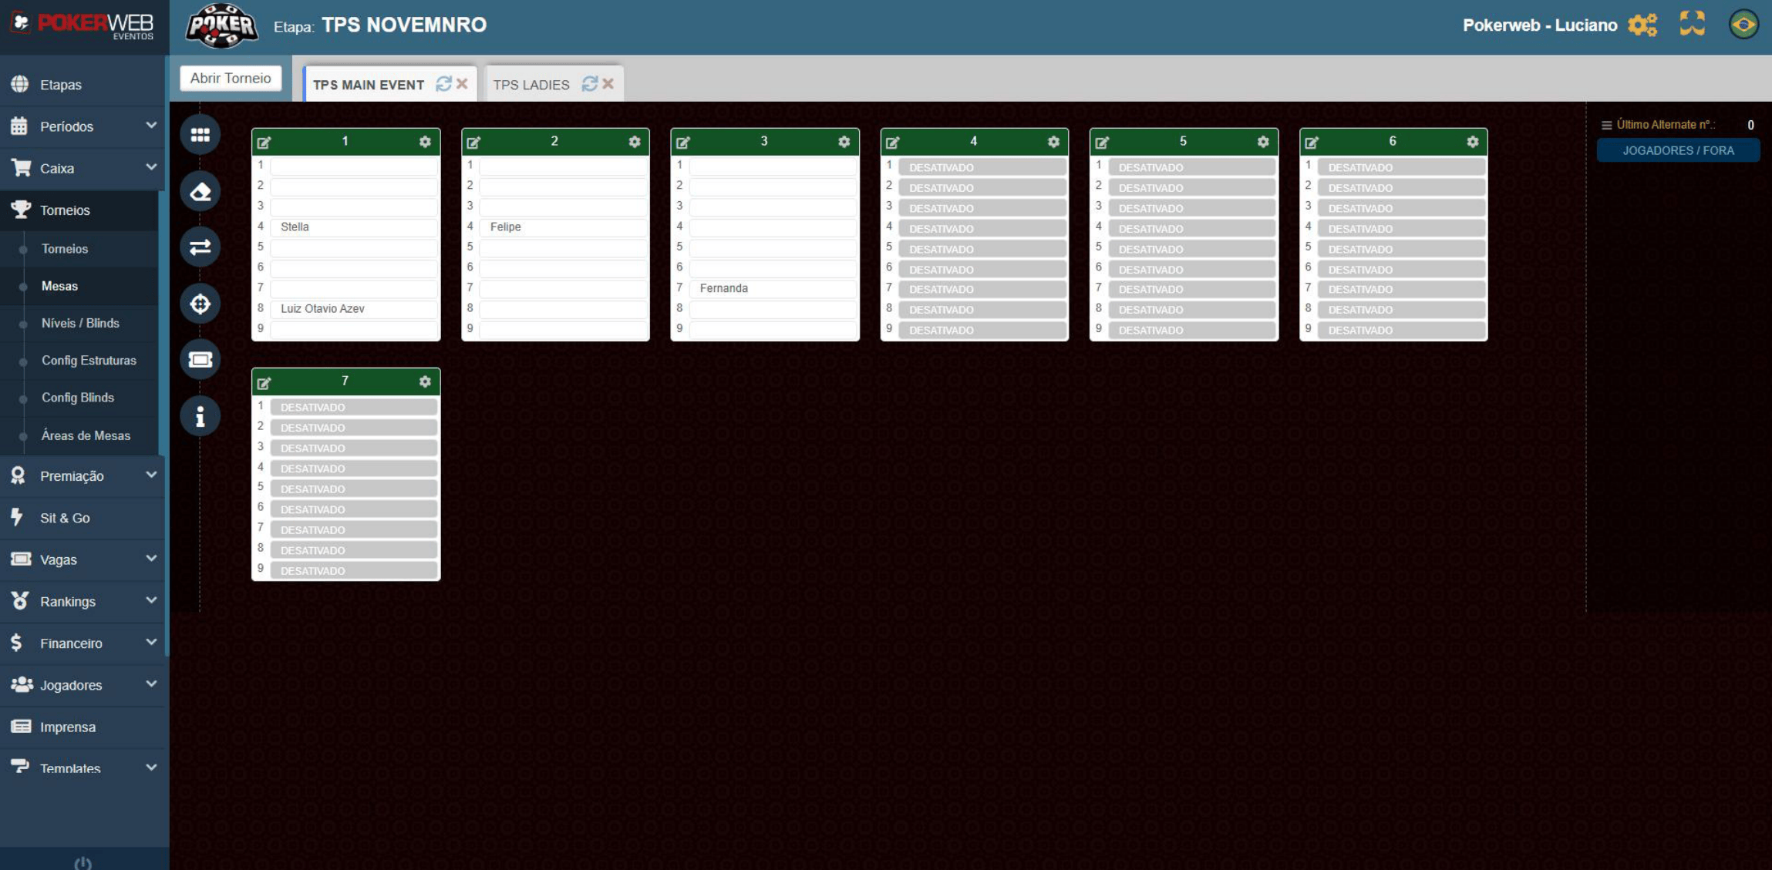Close the TPS LADIES tab

click(608, 84)
